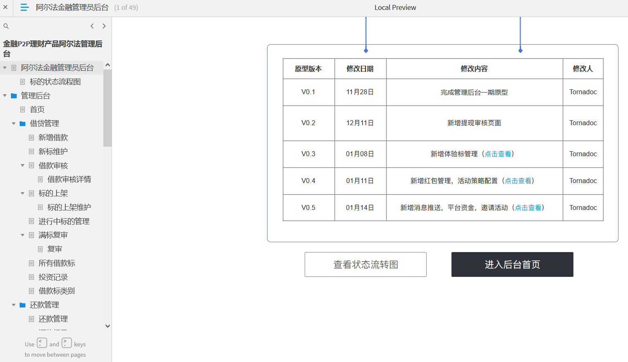
Task: Click the Tornadoc cell in V0.5 row
Action: [583, 207]
